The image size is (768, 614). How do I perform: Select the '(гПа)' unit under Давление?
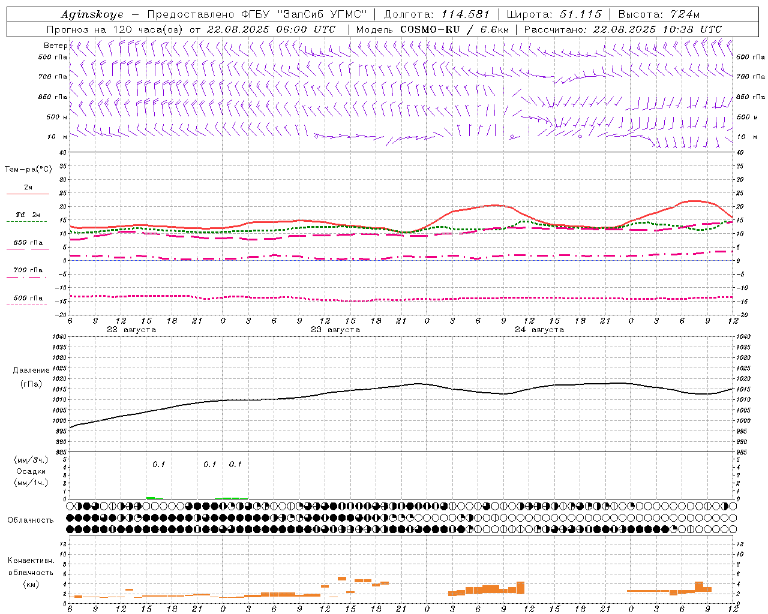point(31,384)
